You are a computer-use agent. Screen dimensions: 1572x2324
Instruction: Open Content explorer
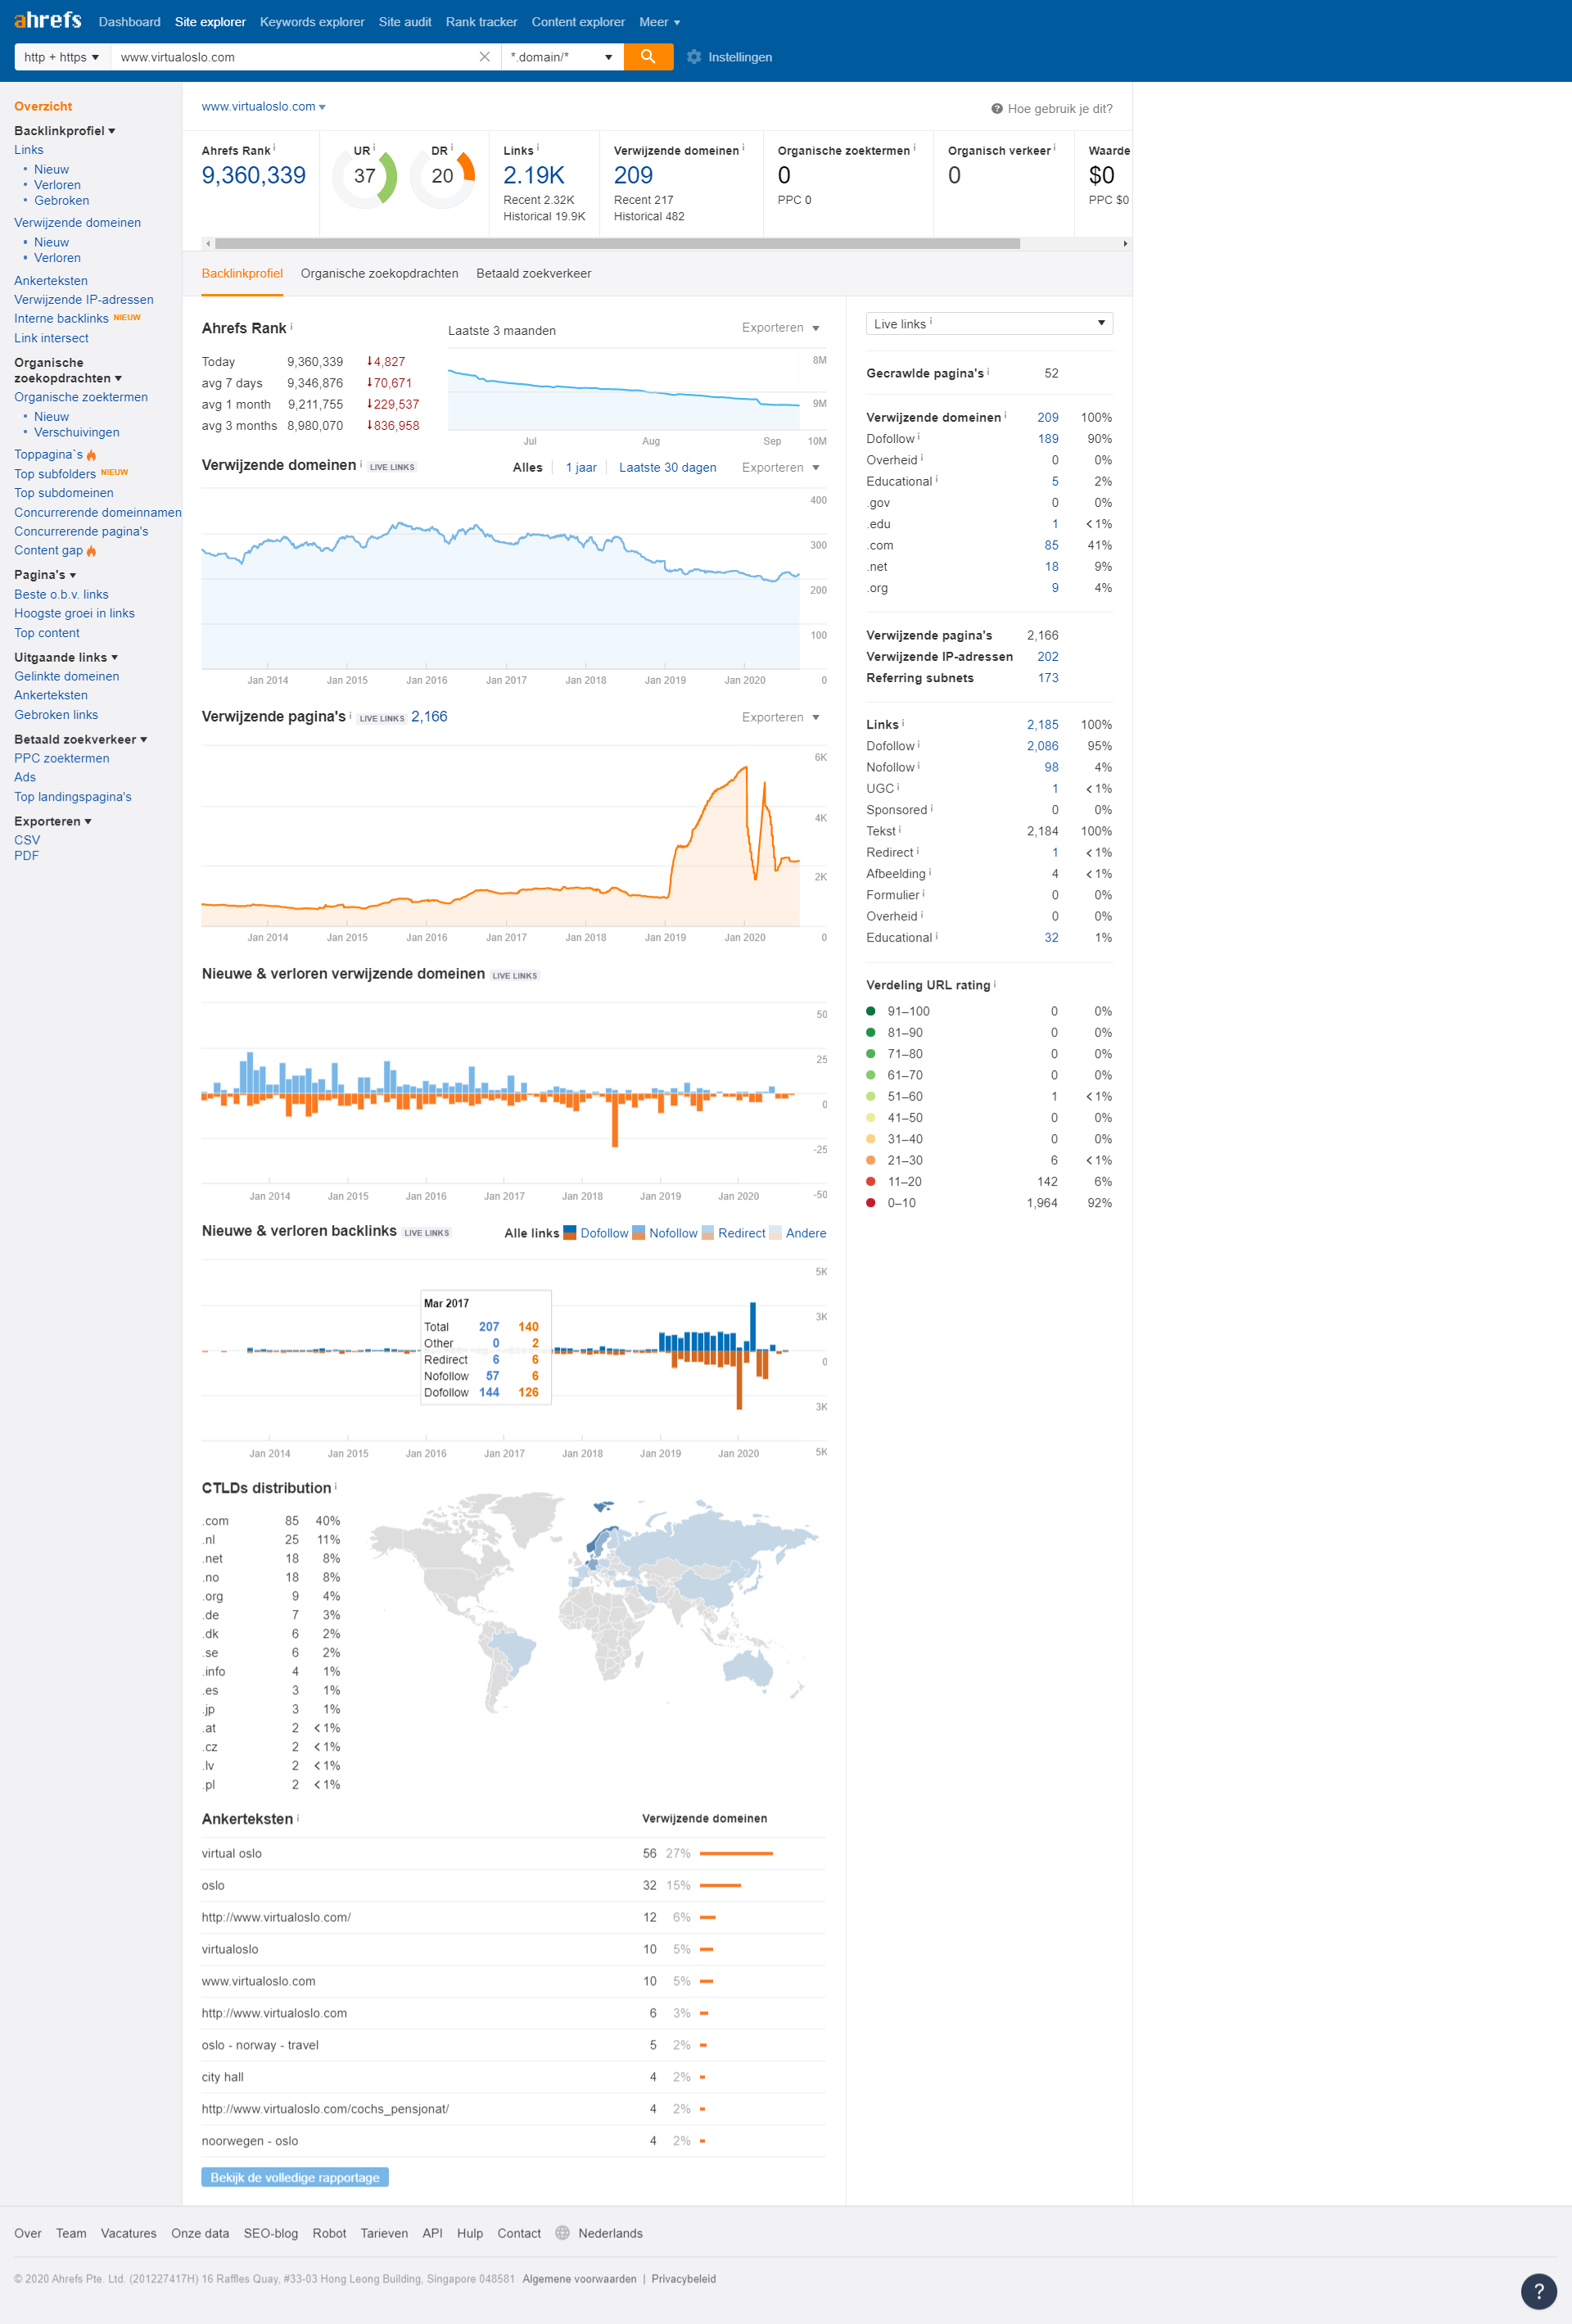pyautogui.click(x=578, y=22)
